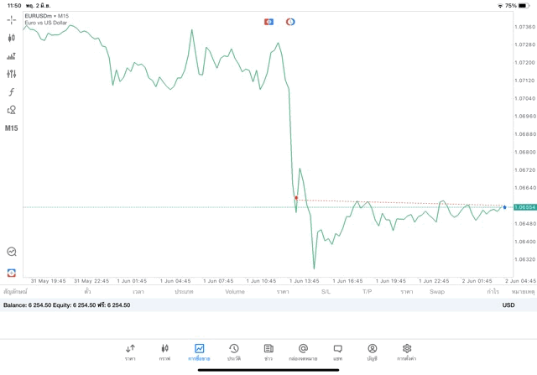Open the chart search icon at lower left

tap(12, 252)
